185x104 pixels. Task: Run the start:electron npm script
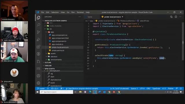56,80
